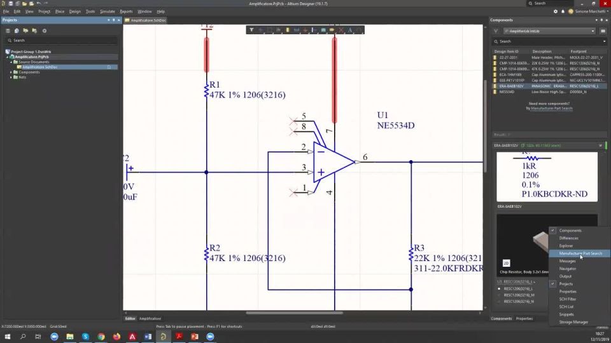Open the Components search field dropdown arrow

coord(605,41)
